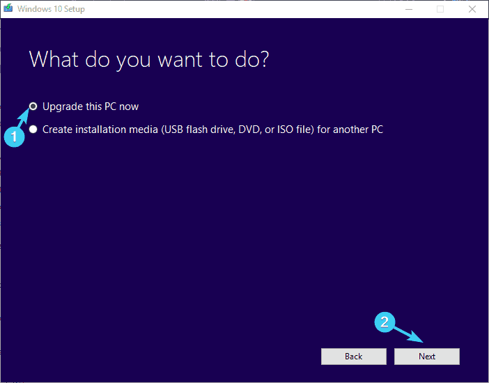The width and height of the screenshot is (489, 383).
Task: Click the disabled maximize button in title bar
Action: click(x=440, y=9)
